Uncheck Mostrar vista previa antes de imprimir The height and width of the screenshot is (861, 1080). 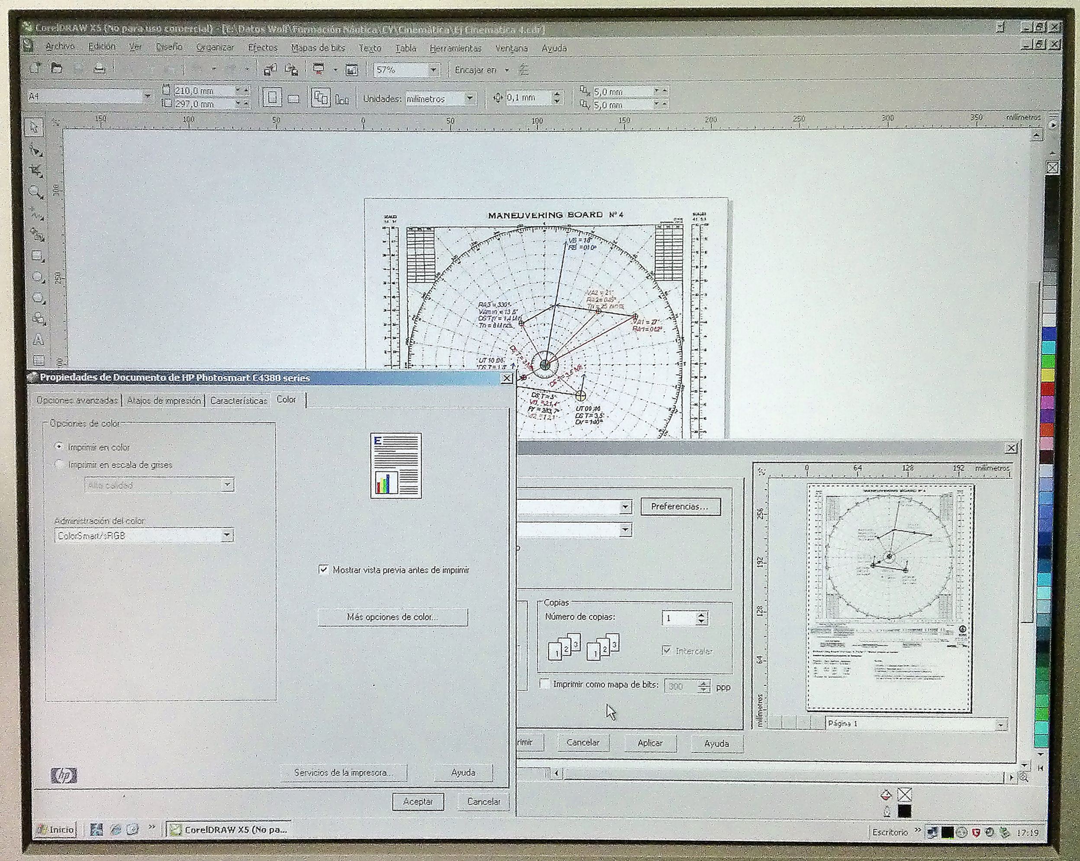(x=324, y=570)
